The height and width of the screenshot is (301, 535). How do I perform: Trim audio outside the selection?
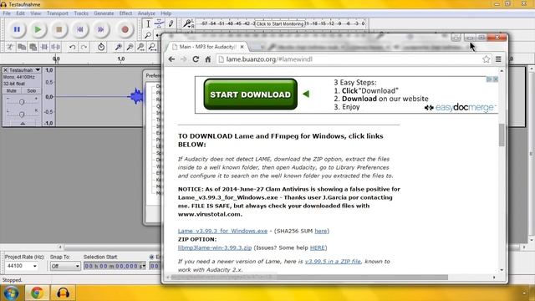click(44, 47)
